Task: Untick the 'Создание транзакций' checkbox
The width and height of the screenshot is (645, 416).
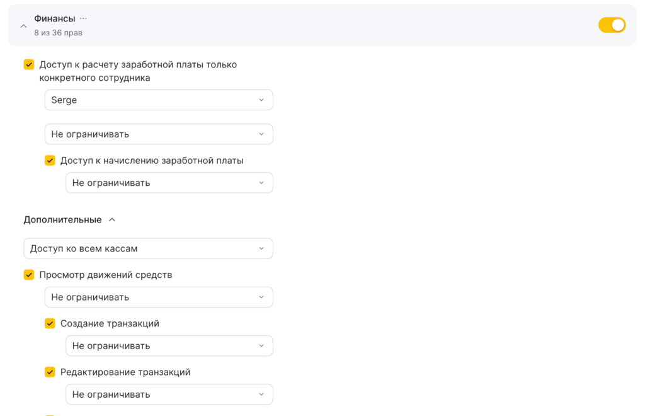Action: coord(50,323)
